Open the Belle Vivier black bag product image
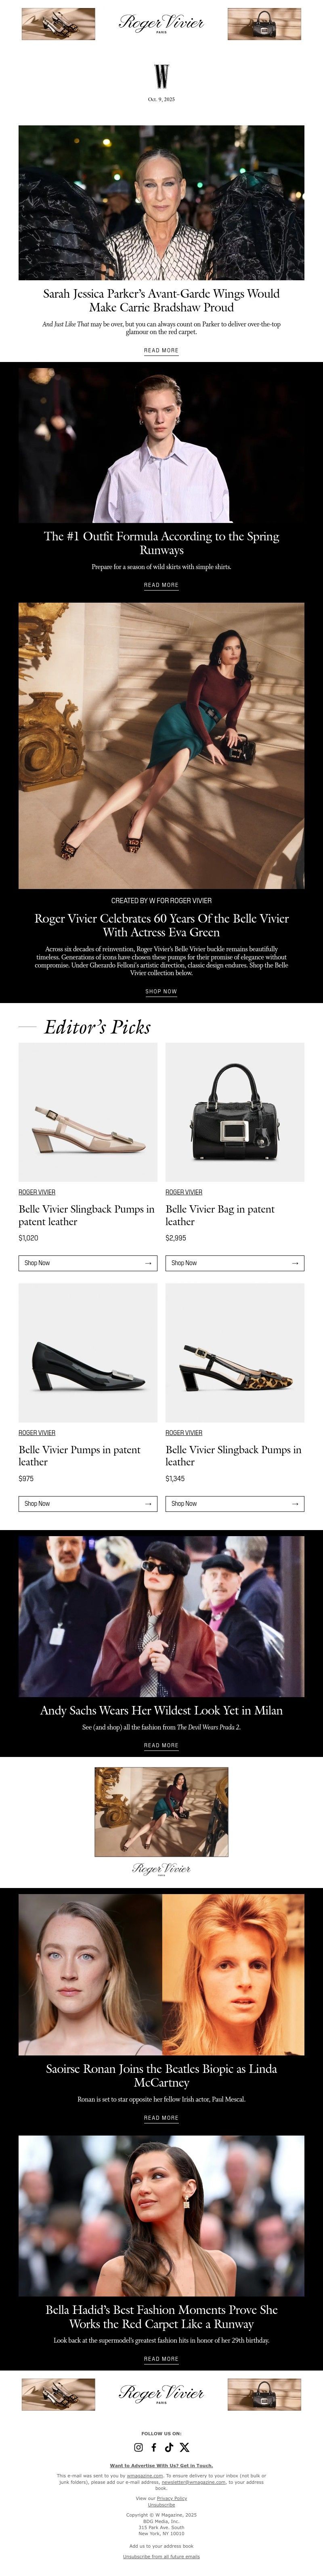This screenshot has height=2576, width=323. 234,1112
